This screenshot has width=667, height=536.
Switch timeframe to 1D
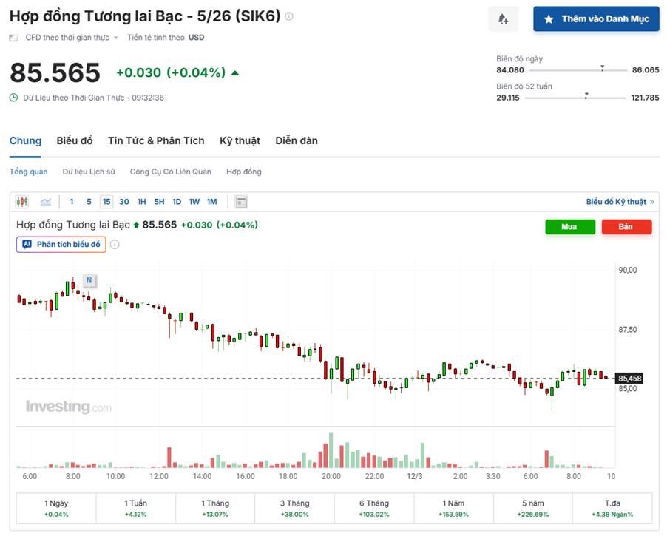(x=177, y=201)
